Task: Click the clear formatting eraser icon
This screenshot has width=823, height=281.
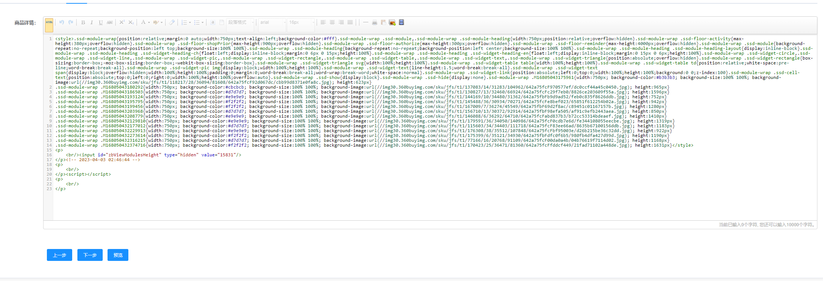Action: click(x=172, y=22)
